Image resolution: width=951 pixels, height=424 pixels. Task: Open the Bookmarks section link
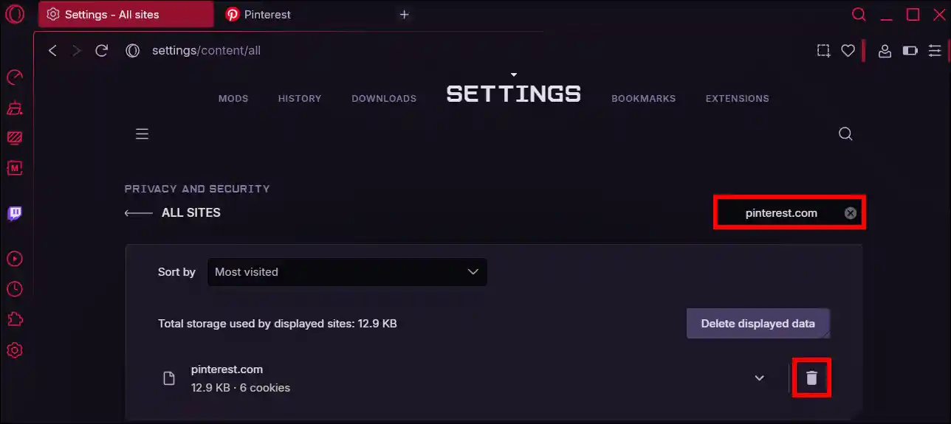pos(643,98)
